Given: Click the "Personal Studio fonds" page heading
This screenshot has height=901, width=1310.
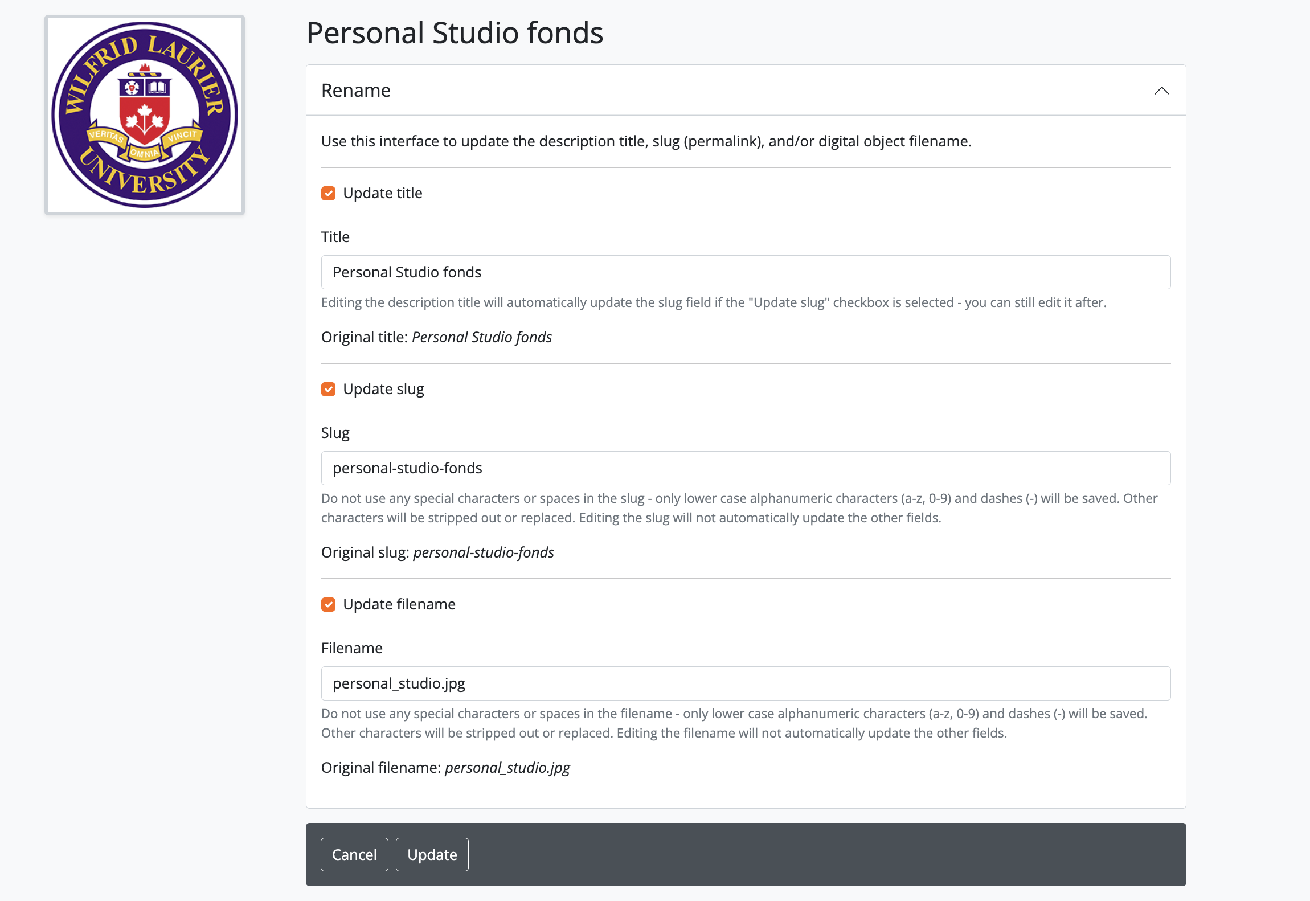Looking at the screenshot, I should (455, 33).
